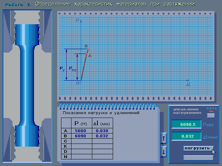Image resolution: width=222 pixels, height=166 pixels.
Task: Click point A marker on the graph
Action: [87, 54]
